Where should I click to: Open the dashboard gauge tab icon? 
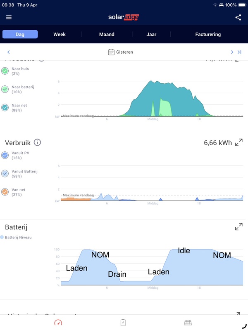(x=58, y=323)
